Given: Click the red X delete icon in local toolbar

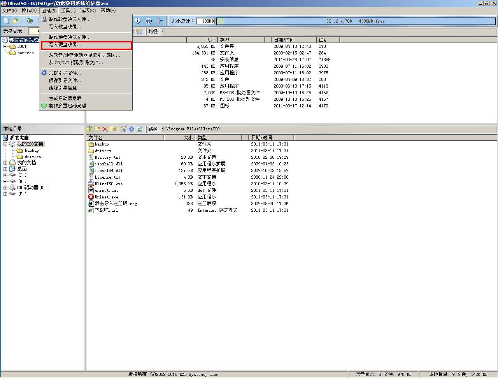Looking at the screenshot, I should [105, 129].
